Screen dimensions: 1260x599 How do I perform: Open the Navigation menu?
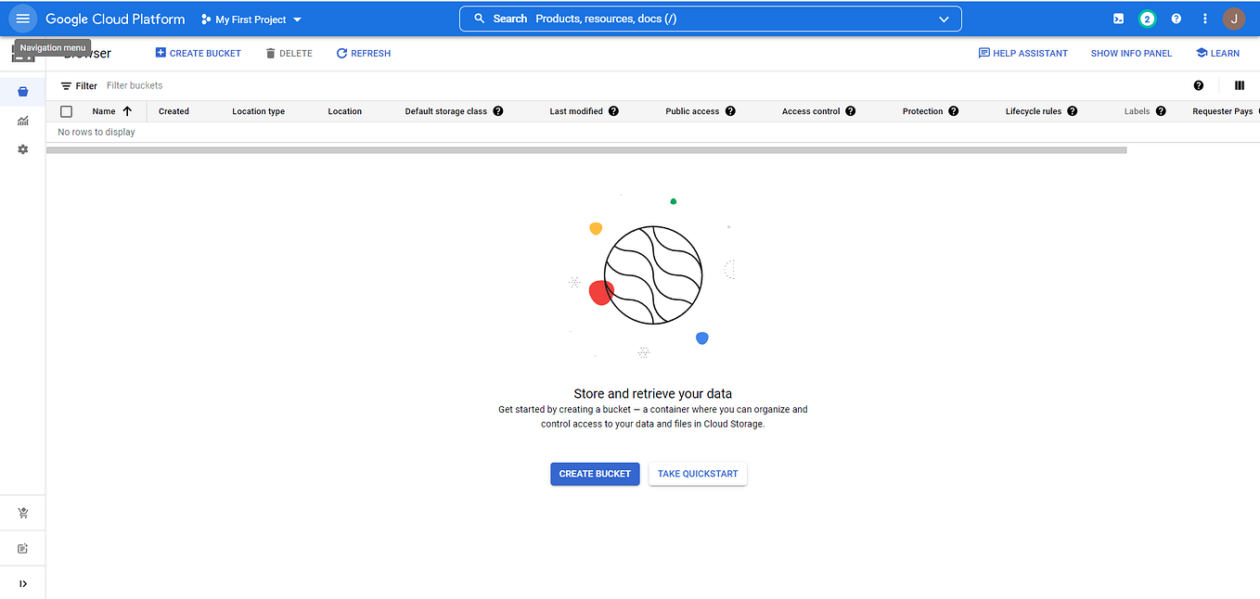pos(22,19)
